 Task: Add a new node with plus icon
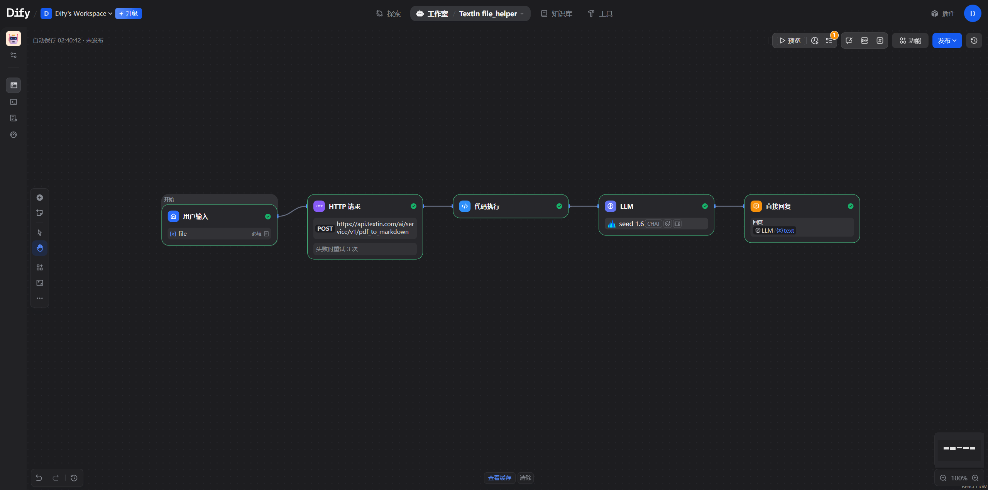pyautogui.click(x=40, y=198)
